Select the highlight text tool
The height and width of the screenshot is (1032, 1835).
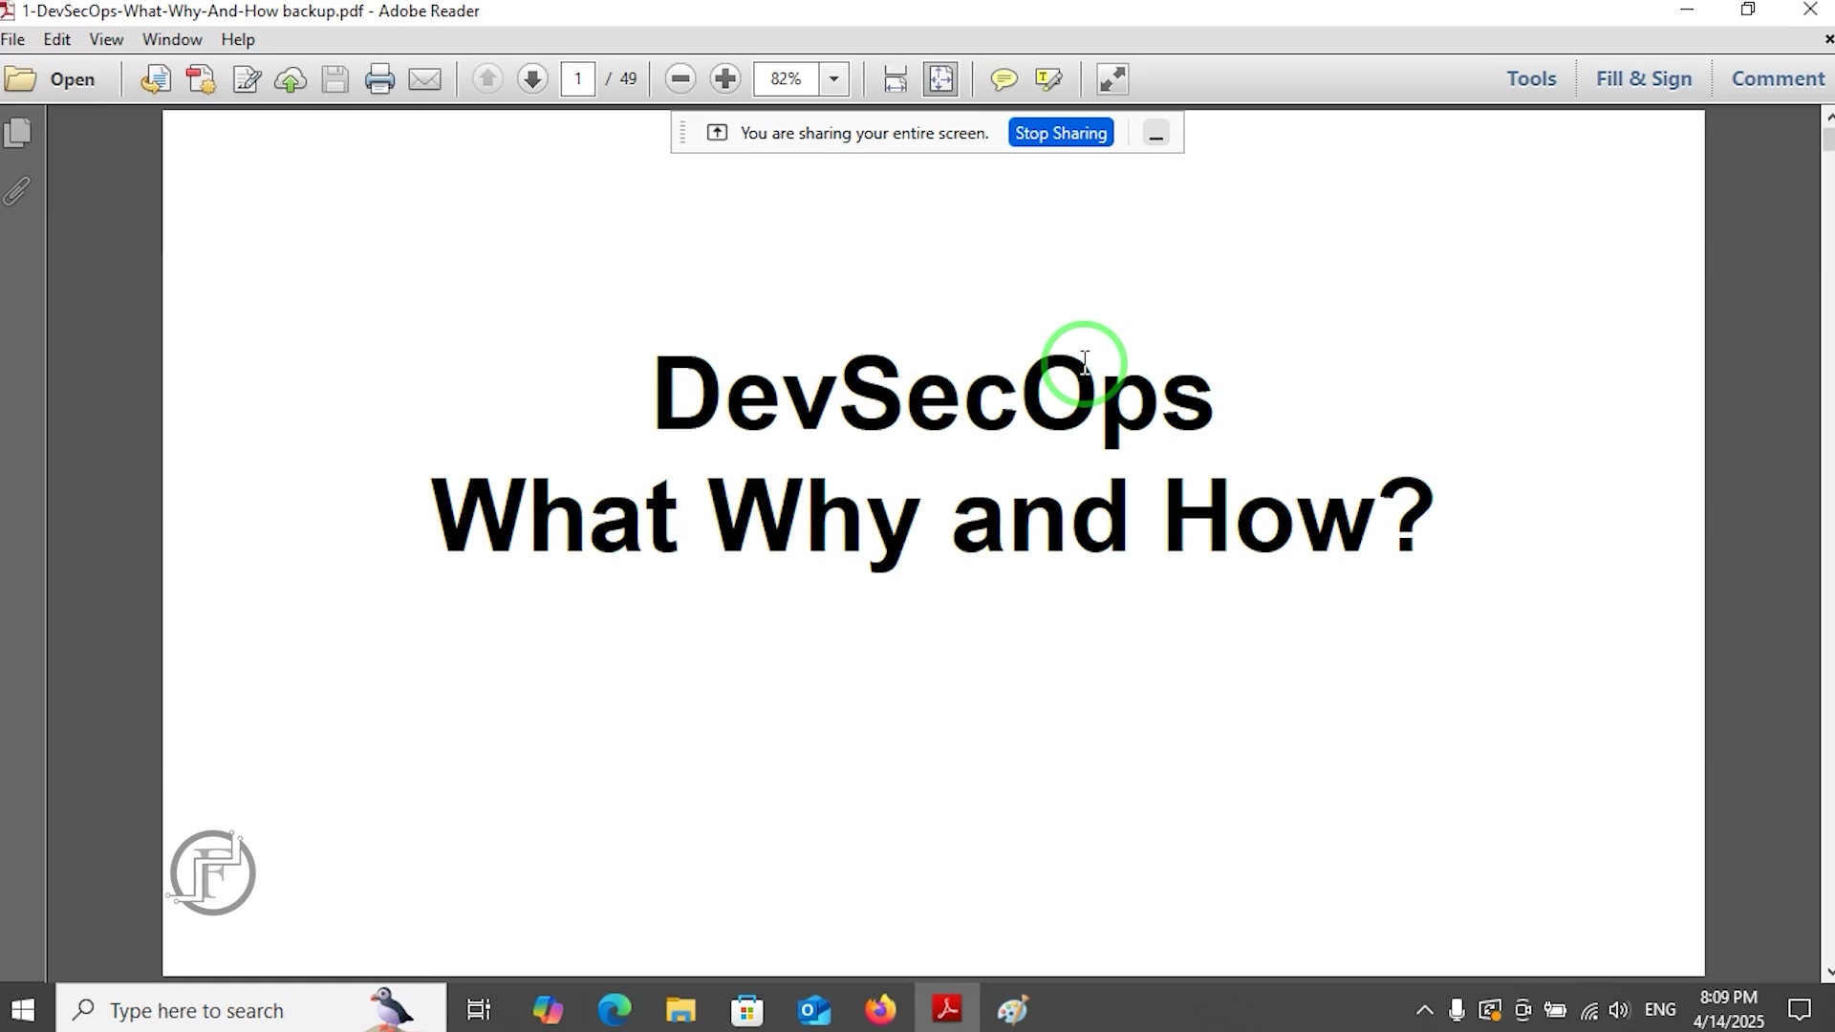click(1048, 78)
